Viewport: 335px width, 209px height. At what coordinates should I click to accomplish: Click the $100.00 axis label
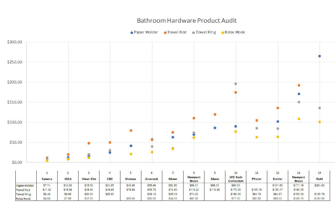coord(15,122)
